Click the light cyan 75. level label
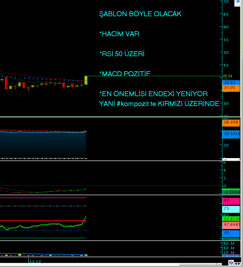This screenshot has height=267, width=243. tap(231, 209)
